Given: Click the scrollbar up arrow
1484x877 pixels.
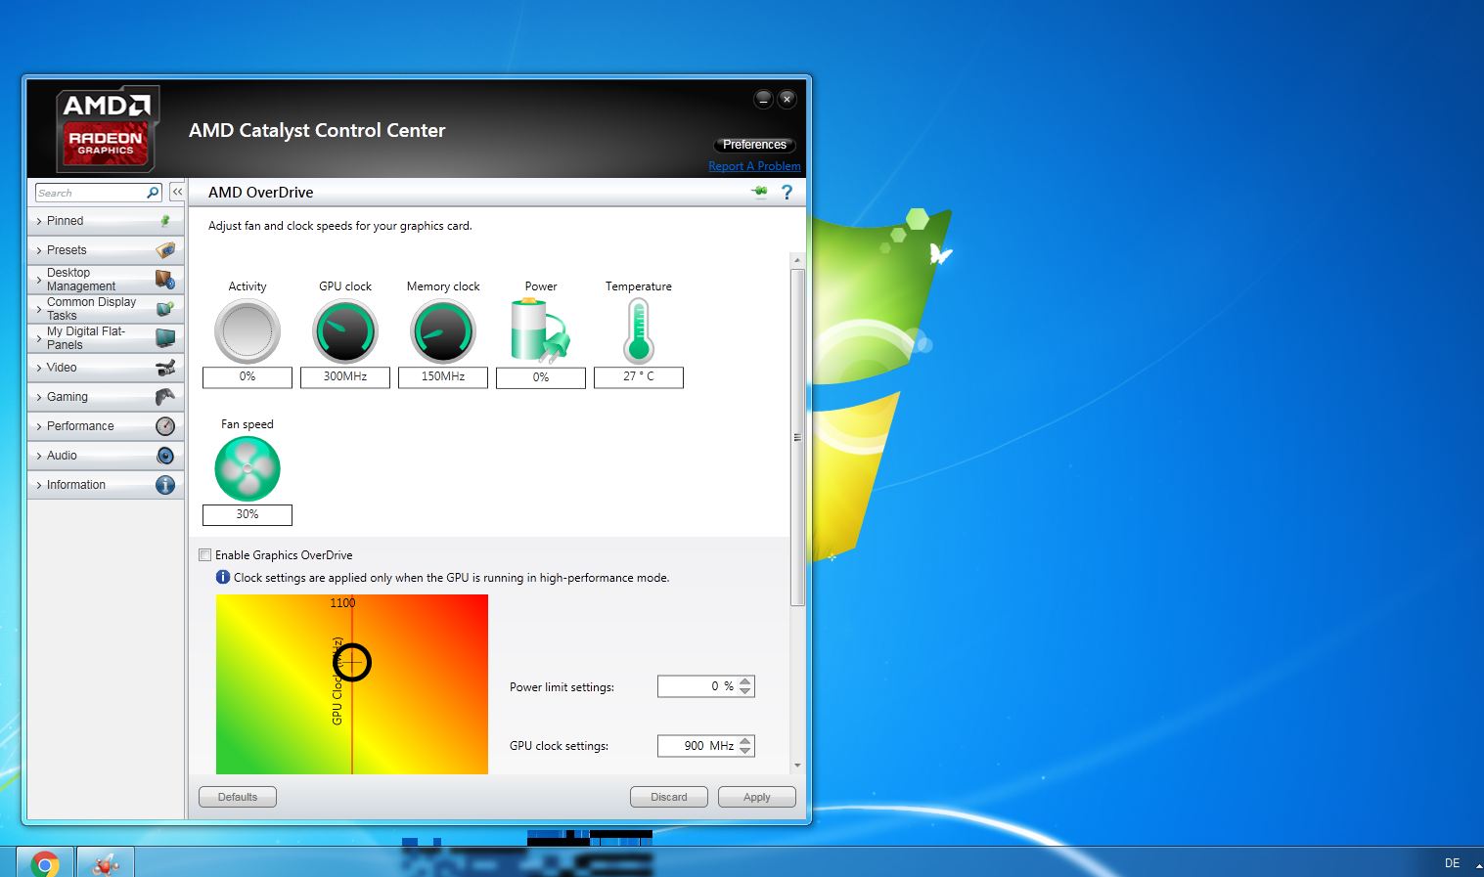Looking at the screenshot, I should (x=797, y=260).
